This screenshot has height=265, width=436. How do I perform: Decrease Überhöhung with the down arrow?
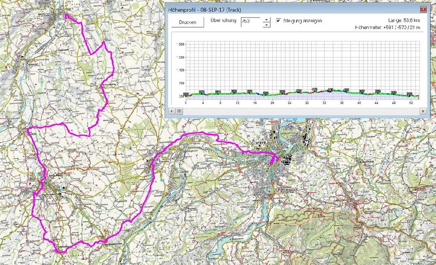point(266,25)
